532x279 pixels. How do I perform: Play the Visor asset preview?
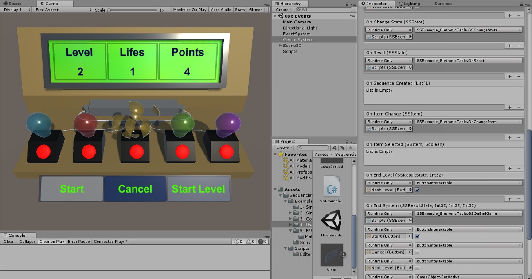(343, 255)
